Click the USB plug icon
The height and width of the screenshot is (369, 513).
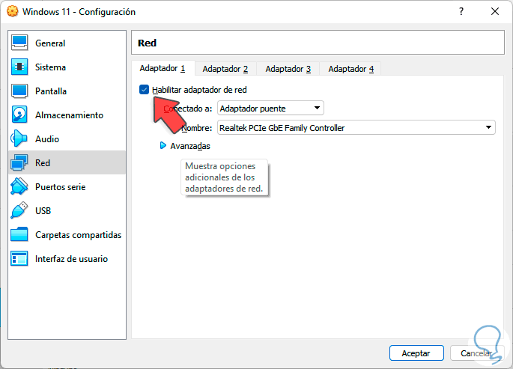coord(19,210)
